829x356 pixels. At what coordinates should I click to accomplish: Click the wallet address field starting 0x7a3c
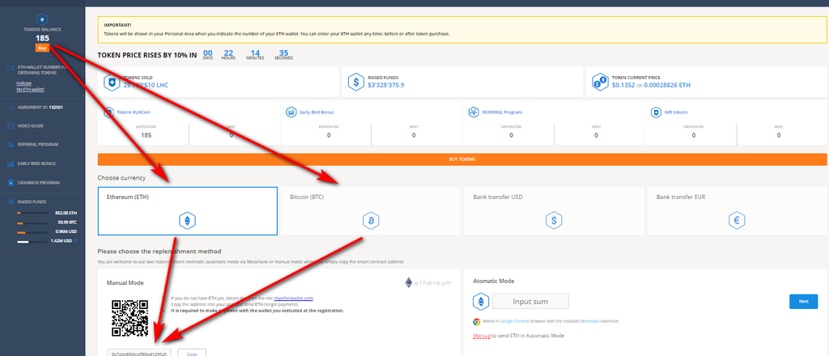pos(139,354)
